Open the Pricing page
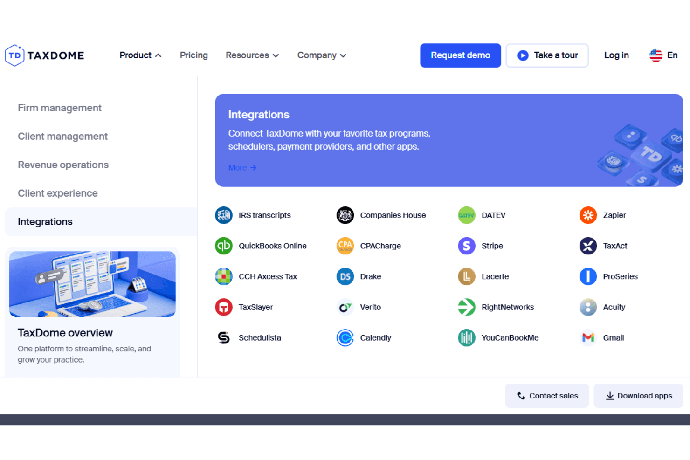 pos(194,55)
